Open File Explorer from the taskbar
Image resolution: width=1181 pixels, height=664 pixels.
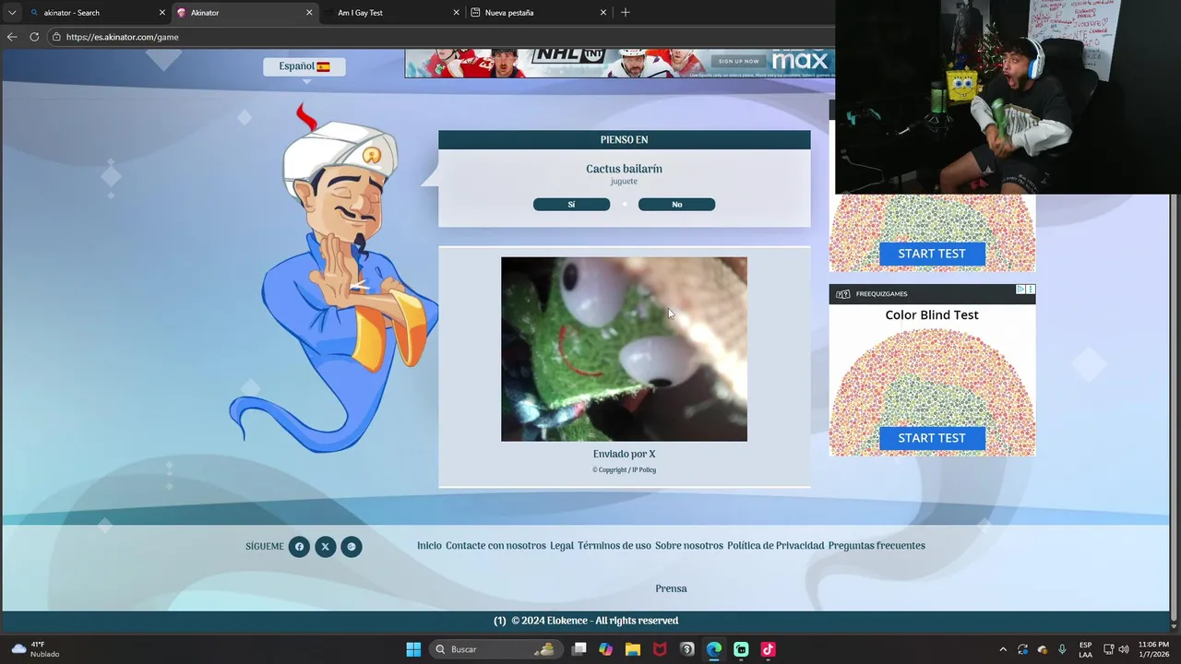(x=633, y=649)
